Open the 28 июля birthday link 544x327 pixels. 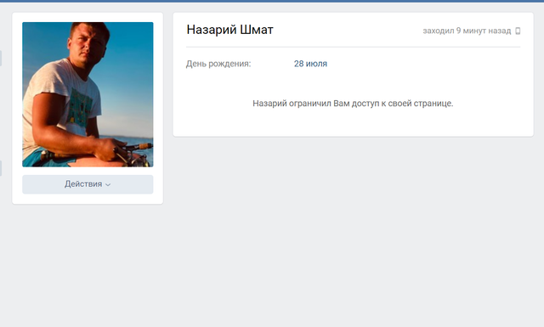point(310,64)
